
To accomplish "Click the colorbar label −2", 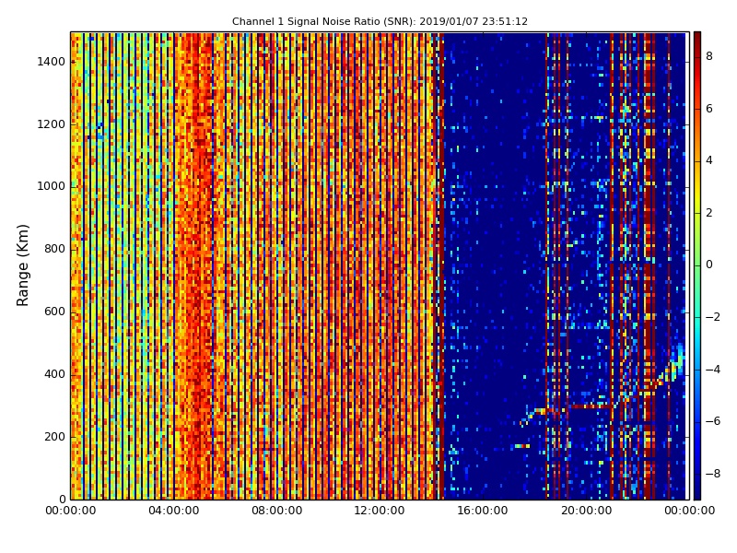I will point(713,317).
